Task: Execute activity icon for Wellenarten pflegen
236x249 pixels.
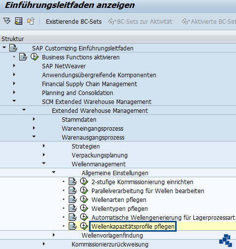Action: [x=84, y=199]
